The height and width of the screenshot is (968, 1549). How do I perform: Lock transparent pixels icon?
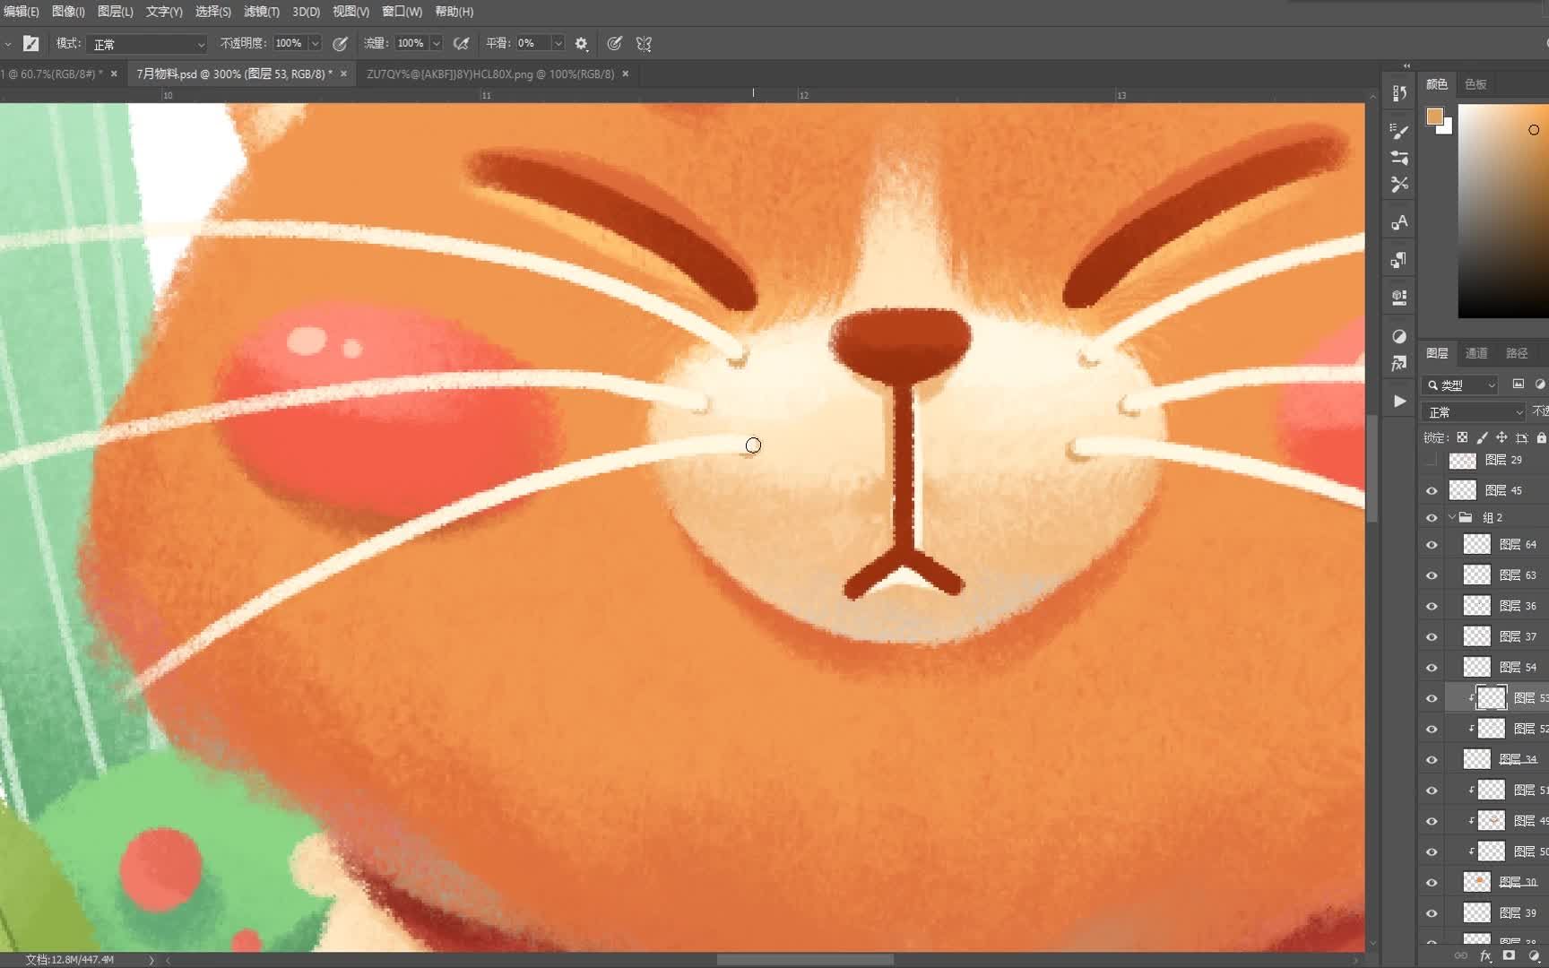(1462, 437)
